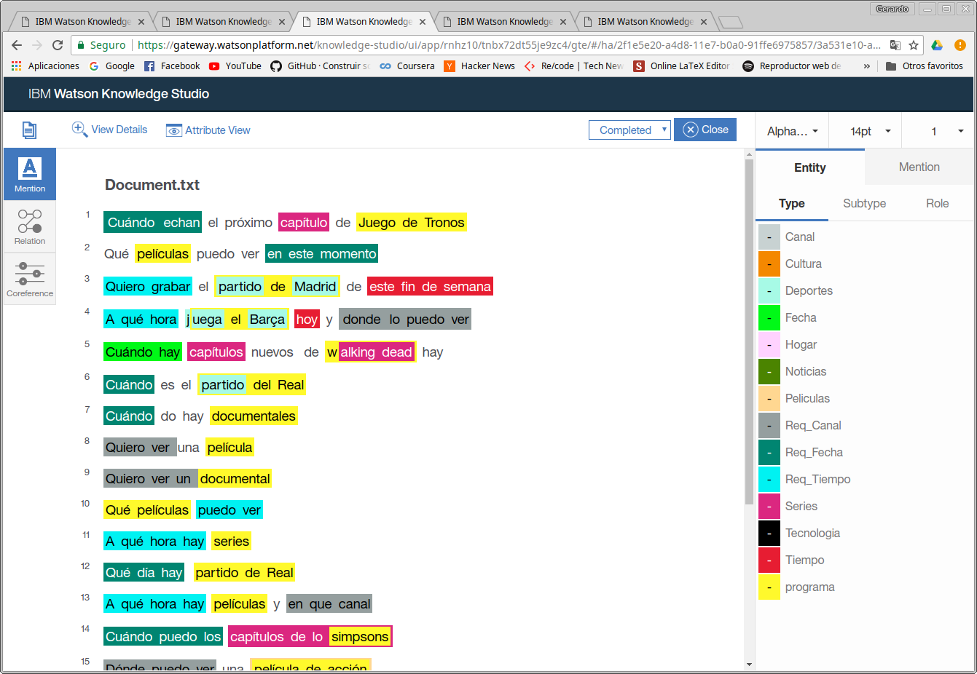The image size is (977, 674).
Task: Select the Noticias entity type swatch
Action: pos(769,371)
